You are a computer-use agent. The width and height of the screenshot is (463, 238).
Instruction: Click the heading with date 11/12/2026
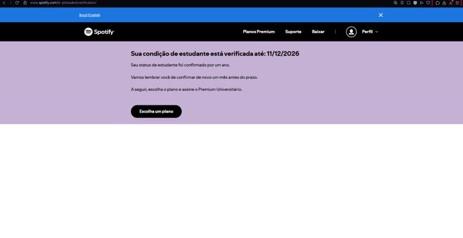[215, 54]
